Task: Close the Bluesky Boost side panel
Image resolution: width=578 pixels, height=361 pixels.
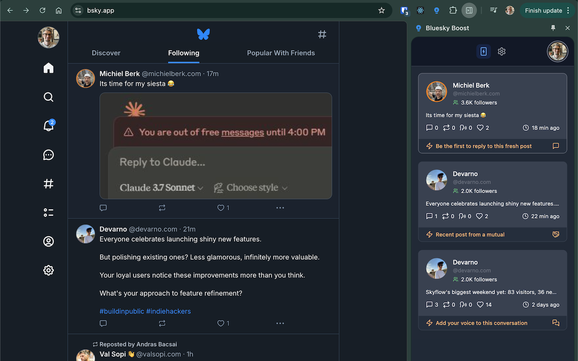Action: pyautogui.click(x=568, y=28)
